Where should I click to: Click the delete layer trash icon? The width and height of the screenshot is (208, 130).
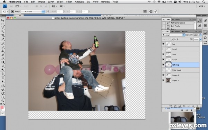point(197,106)
